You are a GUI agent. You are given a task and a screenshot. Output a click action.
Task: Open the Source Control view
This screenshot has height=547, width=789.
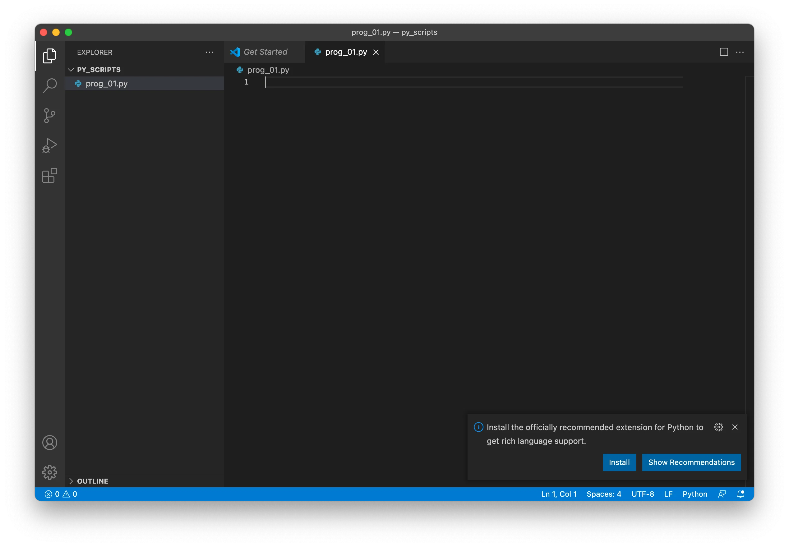tap(50, 116)
